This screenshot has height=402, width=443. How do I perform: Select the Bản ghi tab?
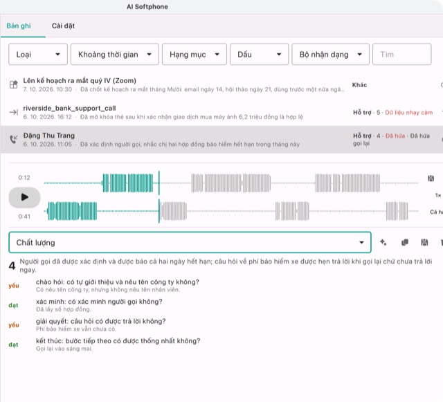[19, 26]
